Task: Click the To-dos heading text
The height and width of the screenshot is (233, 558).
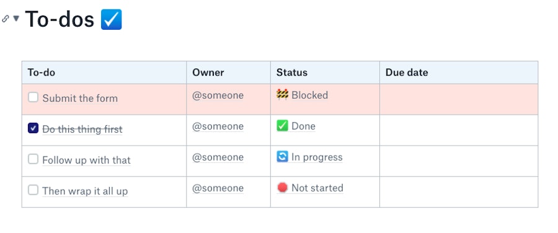Action: click(x=60, y=19)
